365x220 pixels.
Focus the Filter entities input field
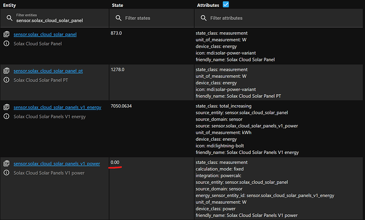pos(54,18)
